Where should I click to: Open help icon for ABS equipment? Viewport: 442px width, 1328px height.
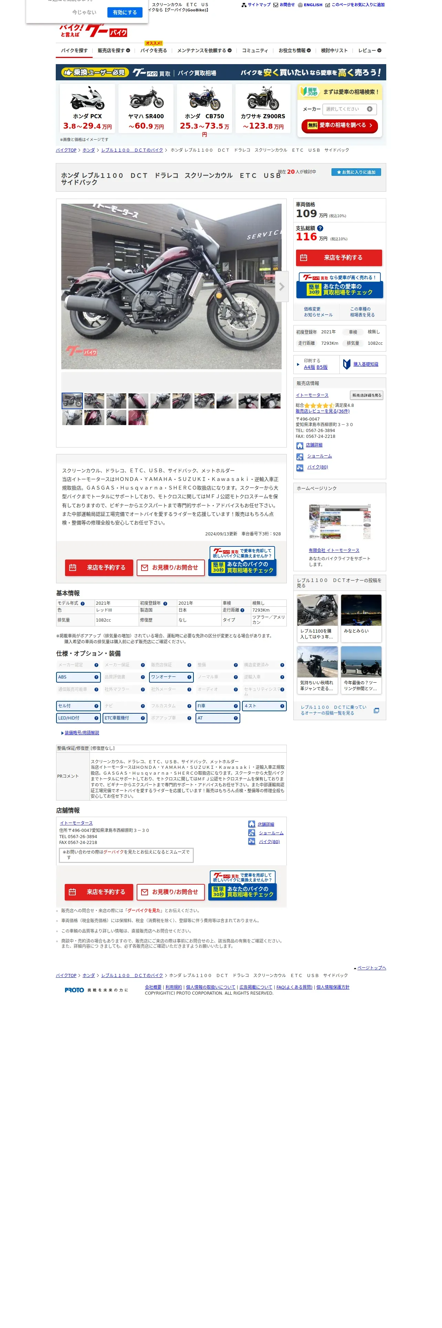(96, 677)
